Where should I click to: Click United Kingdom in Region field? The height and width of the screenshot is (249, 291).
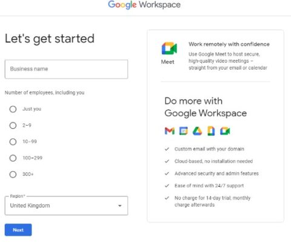pos(30,205)
